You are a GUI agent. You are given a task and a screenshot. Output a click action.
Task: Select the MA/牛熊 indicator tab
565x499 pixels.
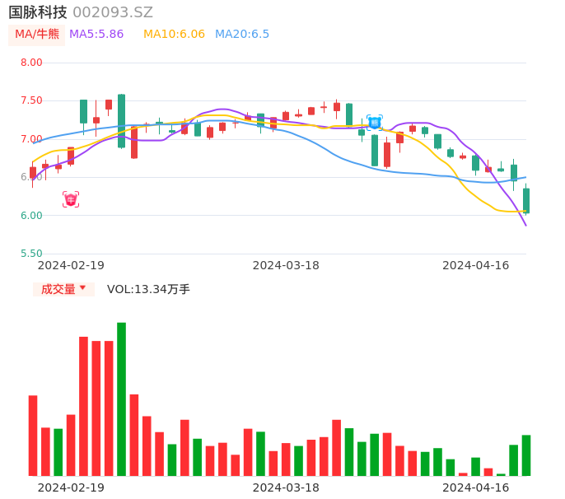[x=37, y=35]
